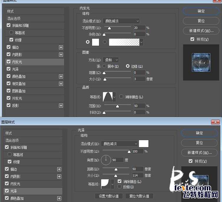This screenshot has width=222, height=202.
Task: Click the plus icon beside 渐变叠加
Action: tap(61, 84)
